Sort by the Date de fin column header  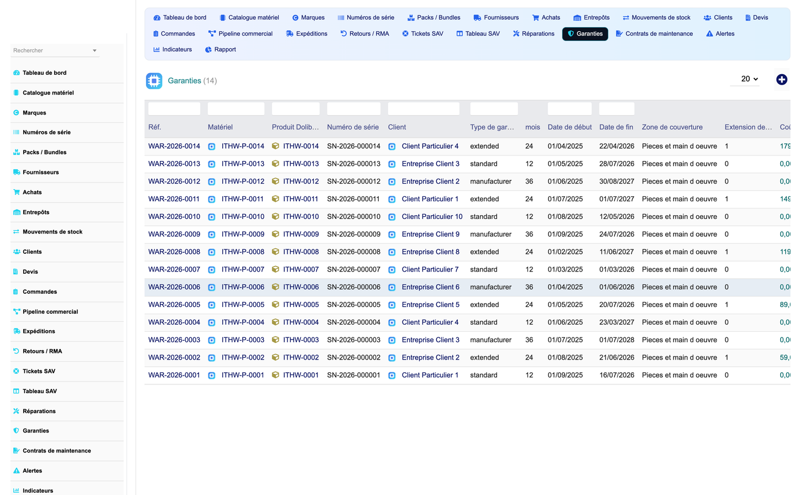(x=616, y=127)
